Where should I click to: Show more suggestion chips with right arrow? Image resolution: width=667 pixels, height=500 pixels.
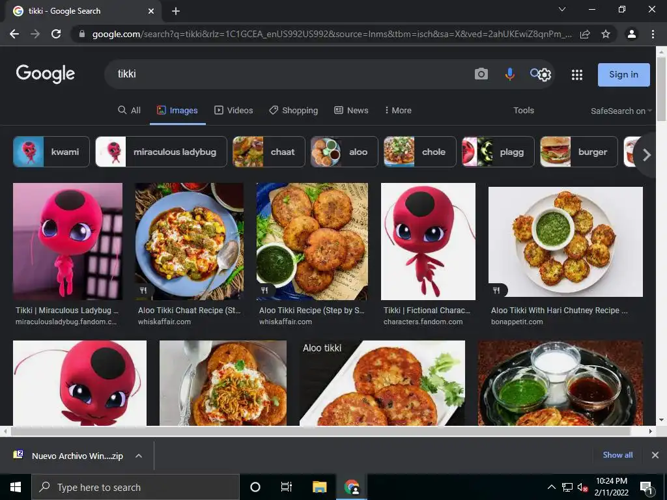click(x=647, y=155)
